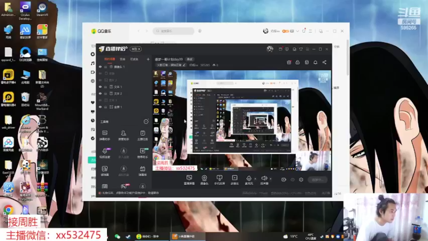Open WeChat in the taskbar
The height and width of the screenshot is (241, 428).
point(117,236)
